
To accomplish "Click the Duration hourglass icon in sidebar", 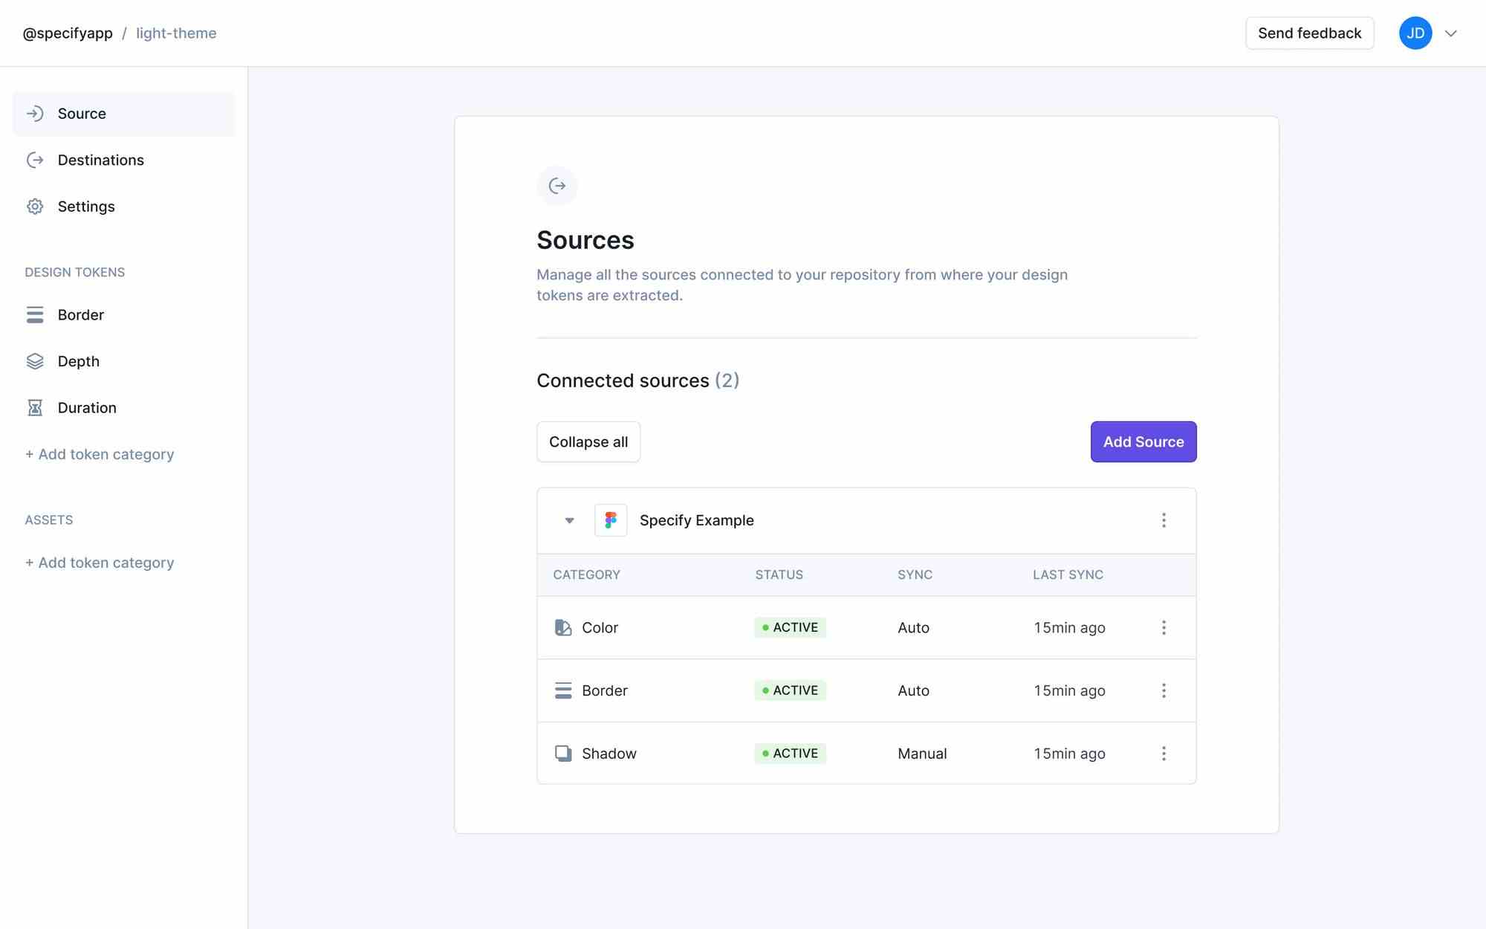I will 35,408.
